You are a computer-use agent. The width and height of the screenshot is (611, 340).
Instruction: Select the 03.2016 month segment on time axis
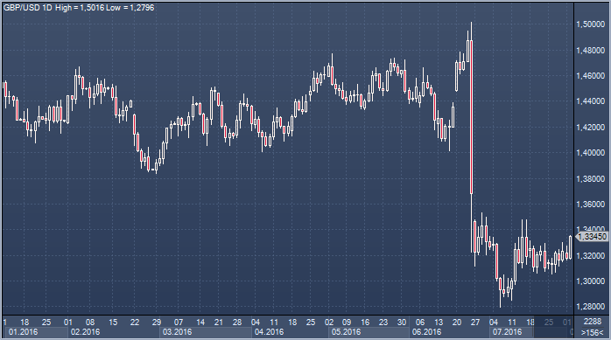click(206, 332)
